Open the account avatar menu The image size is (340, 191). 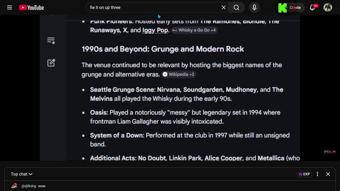point(328,7)
